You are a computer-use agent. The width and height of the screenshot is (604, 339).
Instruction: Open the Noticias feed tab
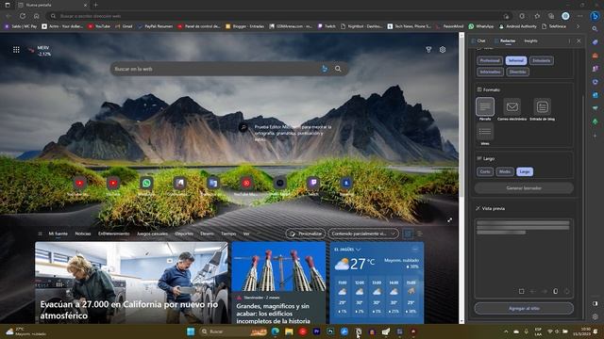tap(83, 234)
